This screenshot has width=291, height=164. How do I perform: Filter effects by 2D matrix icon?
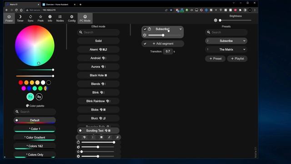click(x=101, y=137)
